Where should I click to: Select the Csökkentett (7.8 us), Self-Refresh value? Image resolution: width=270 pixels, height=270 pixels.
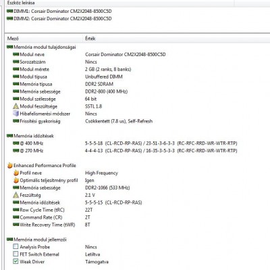[x=119, y=121]
